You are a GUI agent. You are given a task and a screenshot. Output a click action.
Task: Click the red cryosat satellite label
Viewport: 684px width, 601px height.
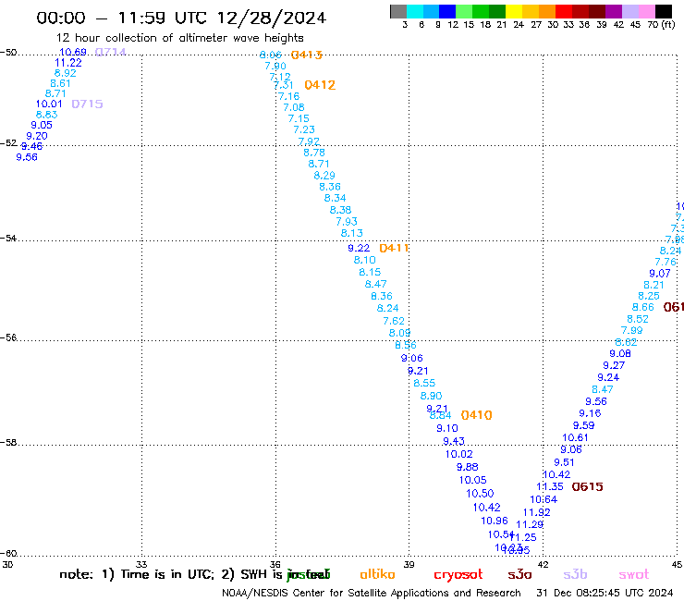458,574
